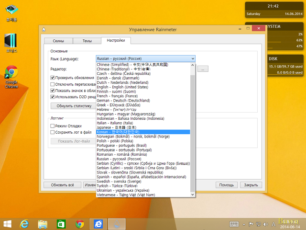306x230 pixels.
Task: Choose Korean language option
Action: tap(143, 132)
